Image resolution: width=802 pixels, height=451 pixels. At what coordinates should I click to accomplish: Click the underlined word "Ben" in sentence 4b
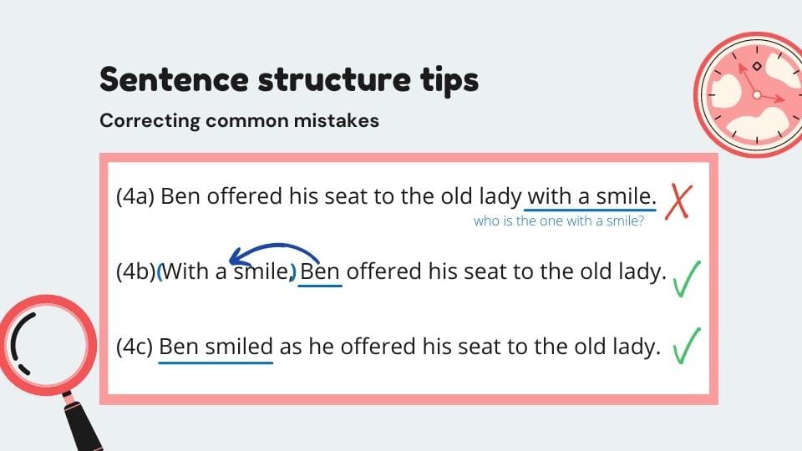pos(320,271)
